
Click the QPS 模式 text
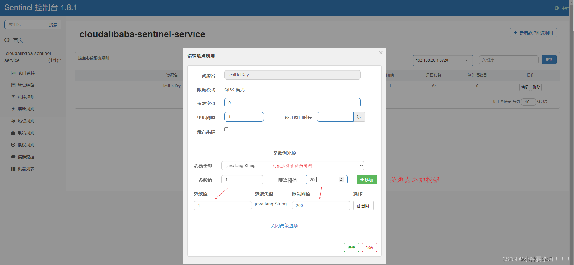click(235, 90)
